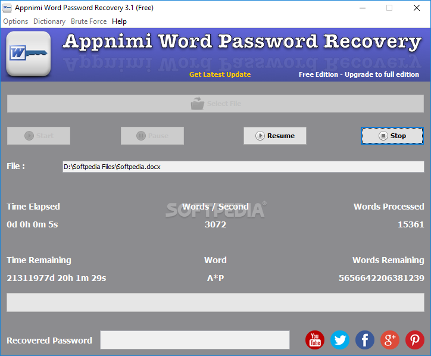Open the Twitter bird icon
This screenshot has width=431, height=356.
tap(340, 340)
